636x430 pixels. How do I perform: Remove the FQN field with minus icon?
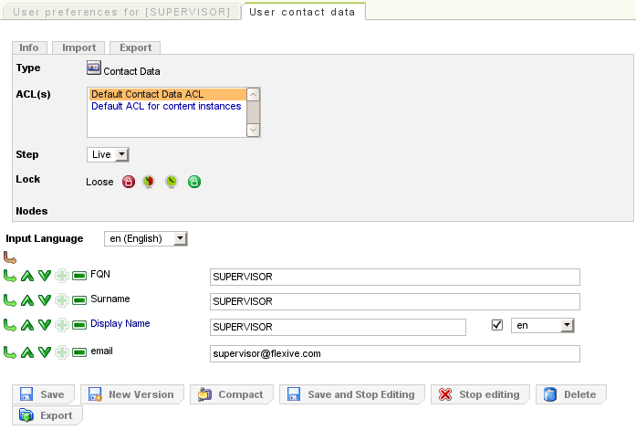click(x=79, y=275)
